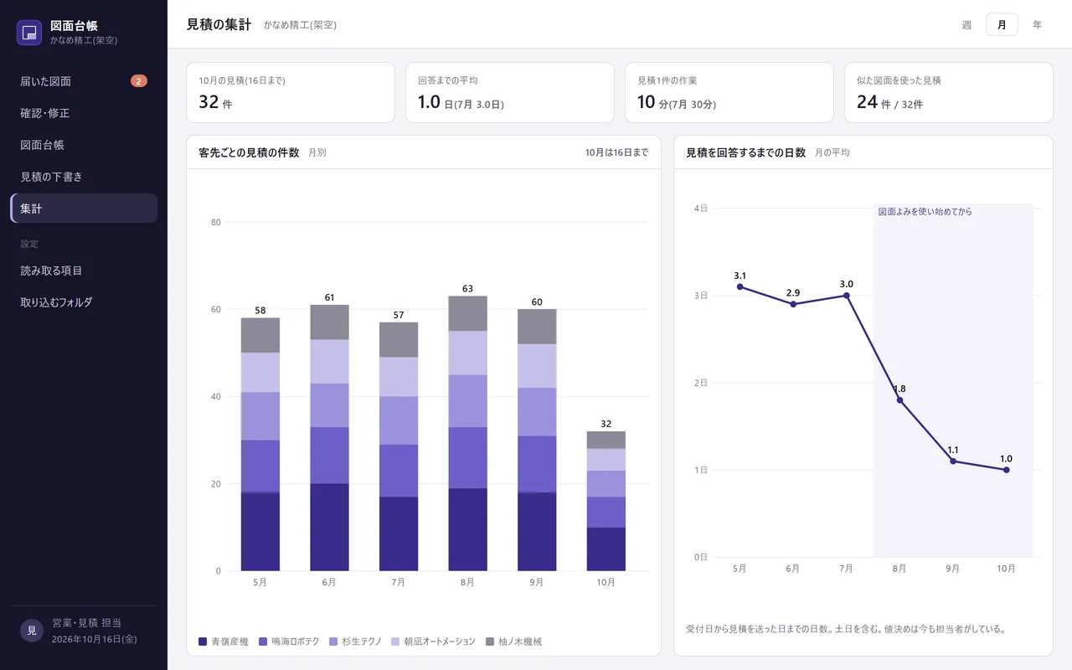
Task: Click the 柚ノ木機械 legend color swatch
Action: tap(489, 642)
